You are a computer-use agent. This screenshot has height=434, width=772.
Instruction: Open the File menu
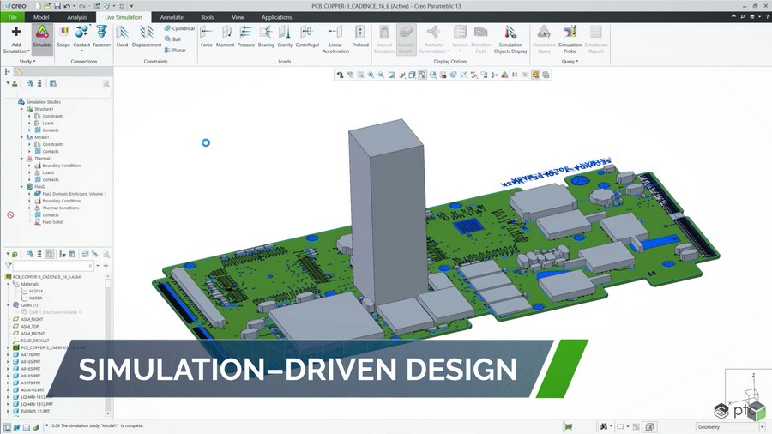tap(12, 17)
